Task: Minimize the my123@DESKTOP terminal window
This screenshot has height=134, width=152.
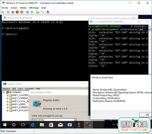Action: [x=130, y=22]
